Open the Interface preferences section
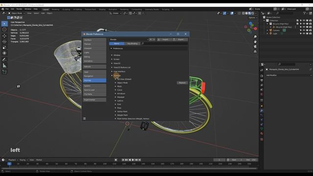Viewport: 313px width, 176px height. (x=94, y=40)
